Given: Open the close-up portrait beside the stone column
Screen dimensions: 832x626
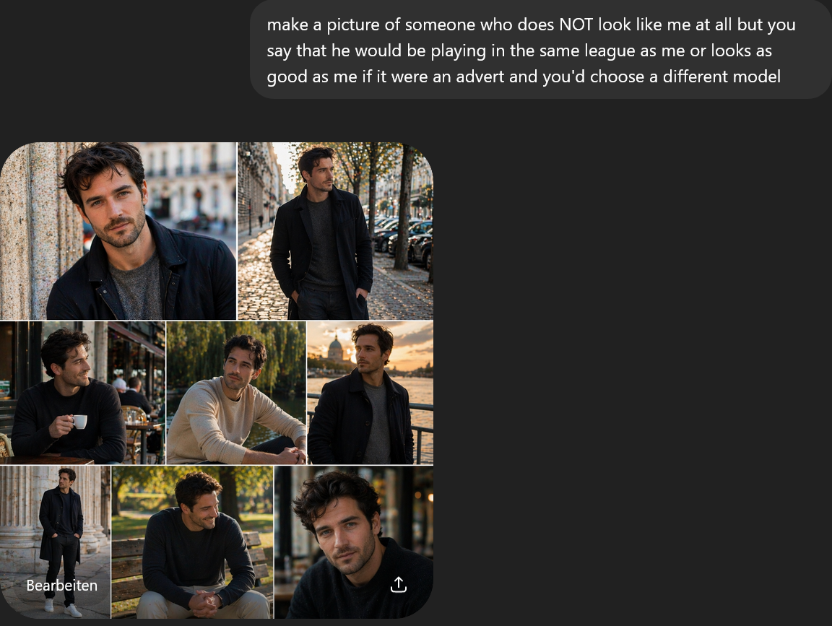Looking at the screenshot, I should coord(118,231).
